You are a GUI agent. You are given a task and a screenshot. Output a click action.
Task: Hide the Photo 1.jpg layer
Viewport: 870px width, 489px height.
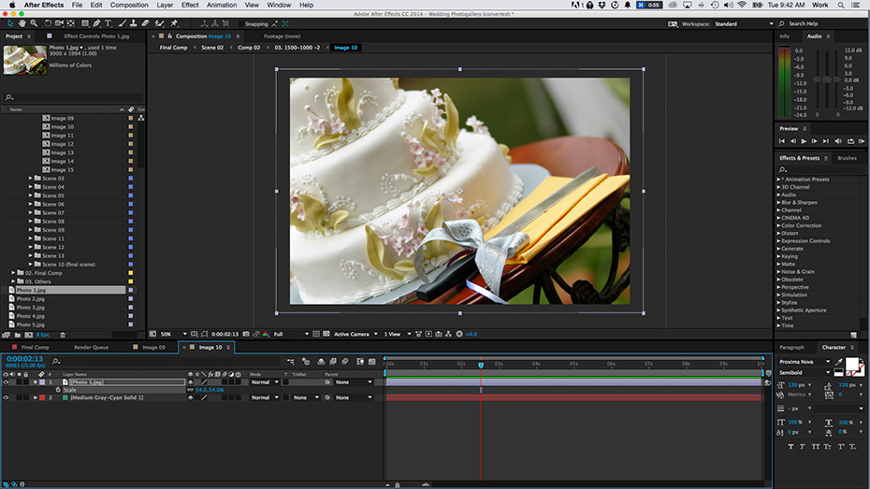[6, 382]
